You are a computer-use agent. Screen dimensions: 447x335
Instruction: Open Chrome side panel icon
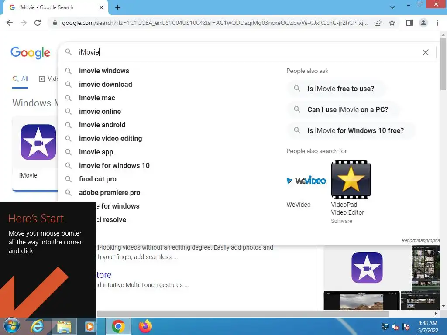409,23
